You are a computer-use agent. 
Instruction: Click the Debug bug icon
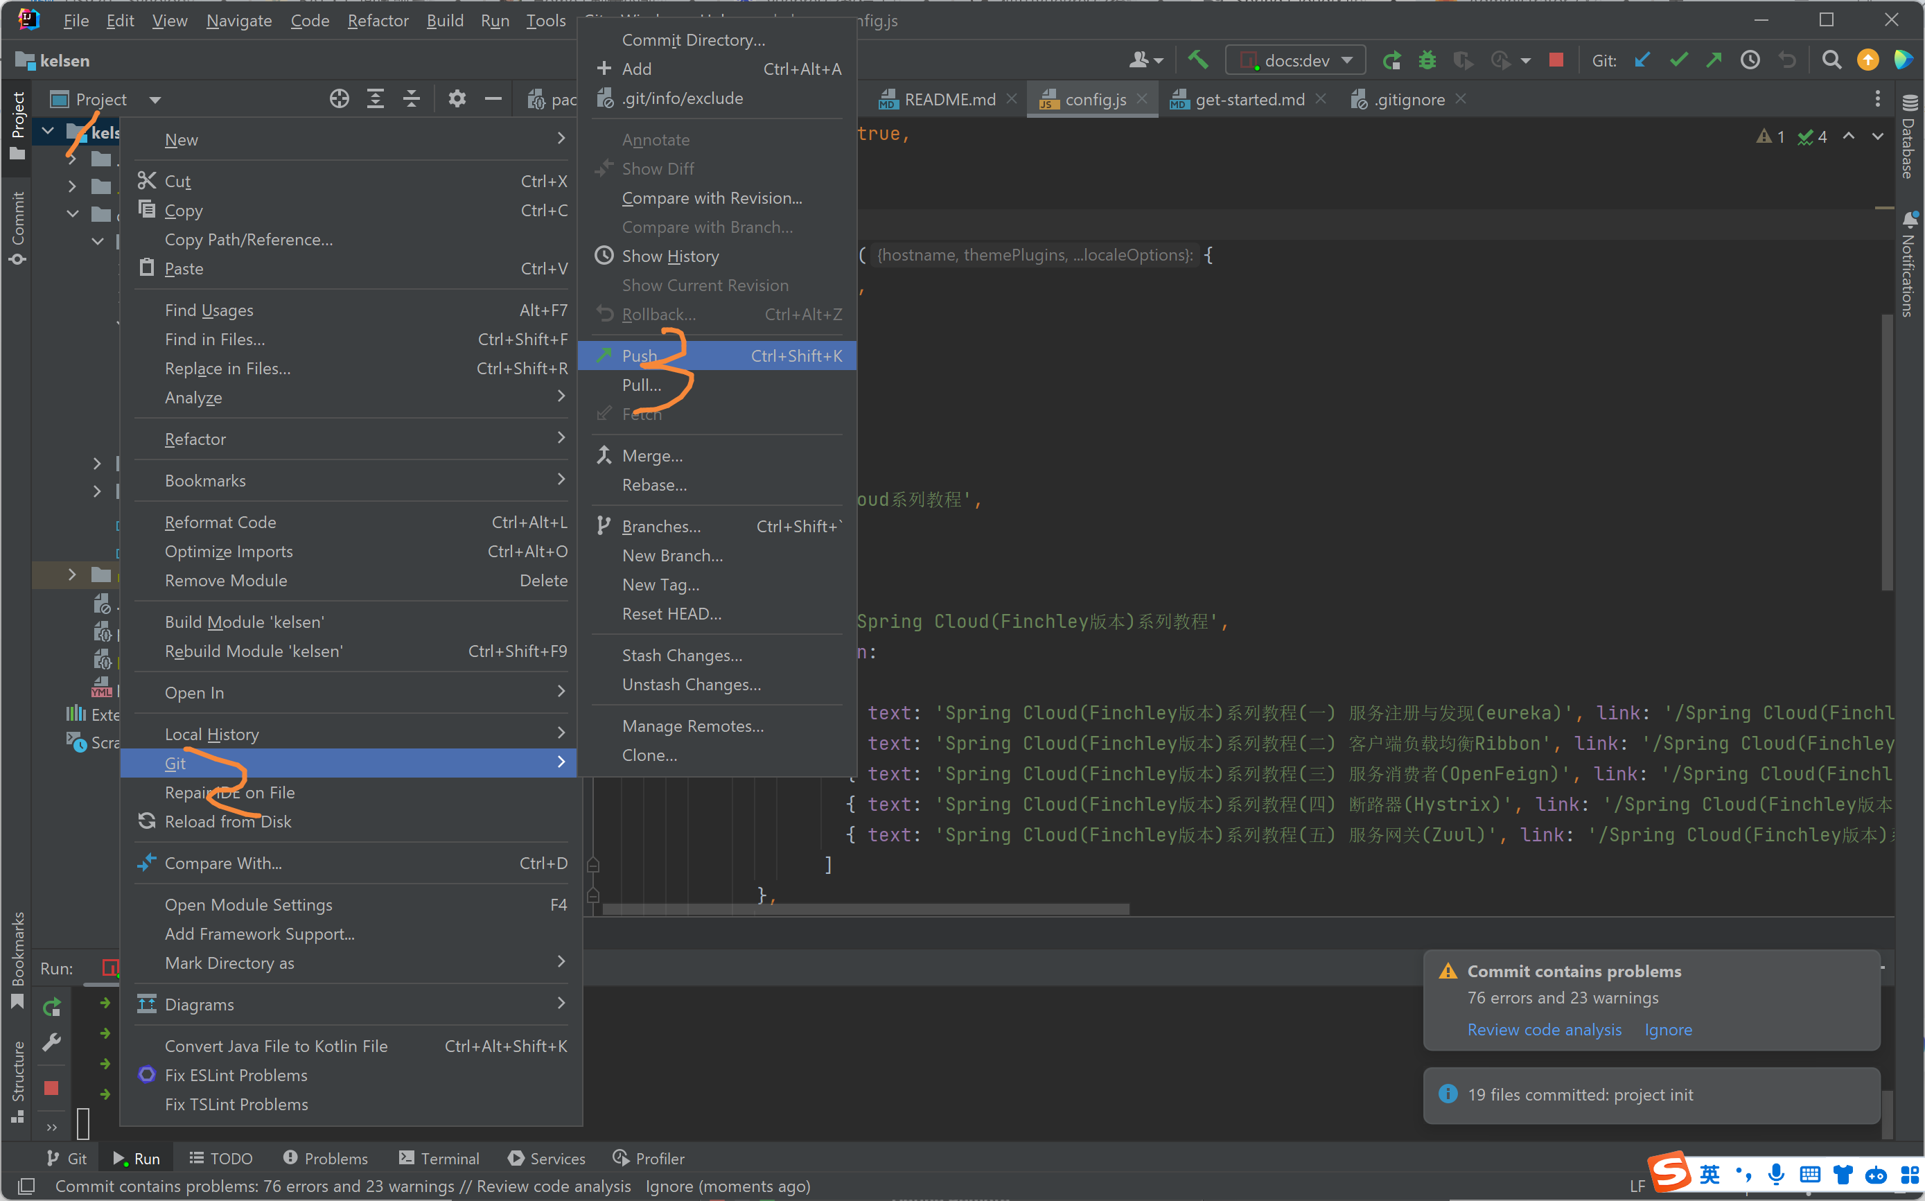point(1427,60)
